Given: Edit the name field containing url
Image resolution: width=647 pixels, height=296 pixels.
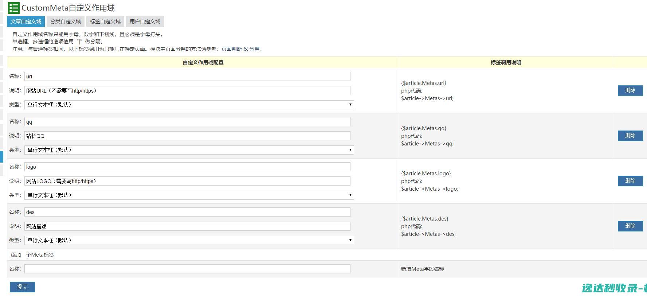Looking at the screenshot, I should coord(187,76).
